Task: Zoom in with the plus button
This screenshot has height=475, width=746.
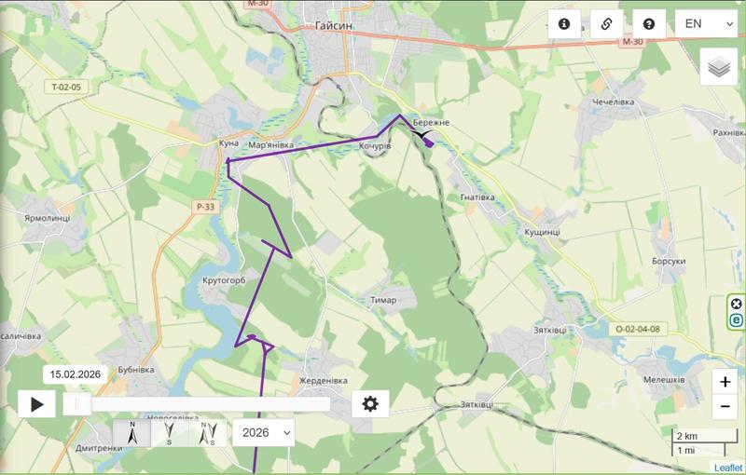Action: (x=725, y=382)
